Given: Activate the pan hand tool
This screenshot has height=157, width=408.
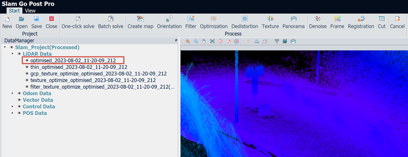Looking at the screenshot, I should tap(204, 41).
